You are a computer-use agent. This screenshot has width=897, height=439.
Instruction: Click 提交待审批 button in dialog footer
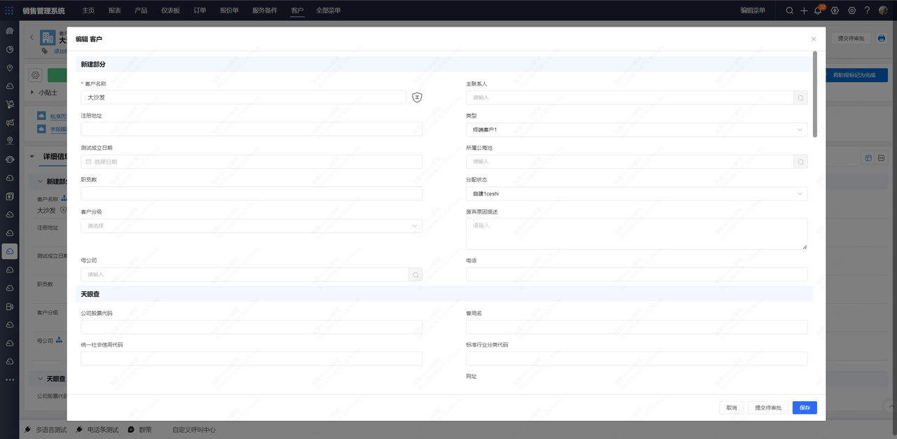pos(768,407)
